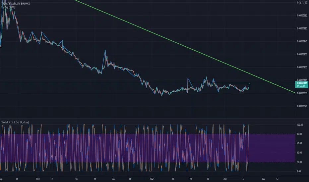Click Stoch RSI scale value 100.00
This screenshot has height=182, width=309.
coord(300,125)
